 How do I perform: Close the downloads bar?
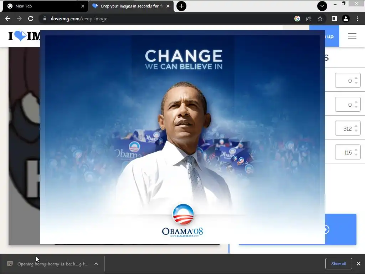(x=359, y=264)
